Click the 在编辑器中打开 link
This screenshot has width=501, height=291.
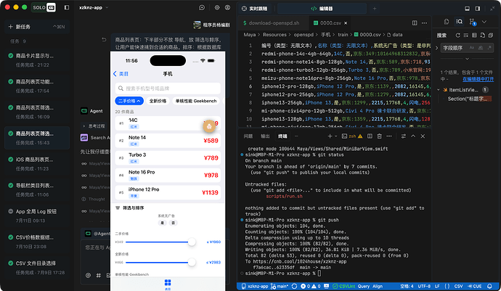pyautogui.click(x=478, y=79)
